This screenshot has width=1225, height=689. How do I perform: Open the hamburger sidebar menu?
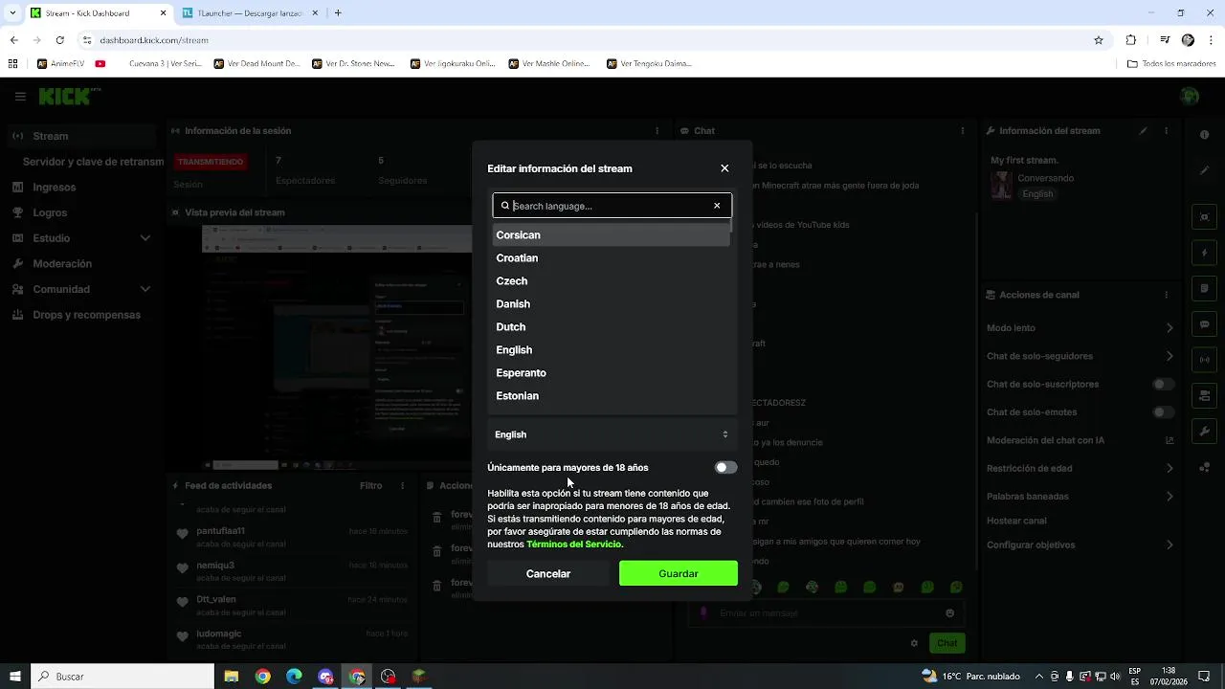tap(20, 97)
